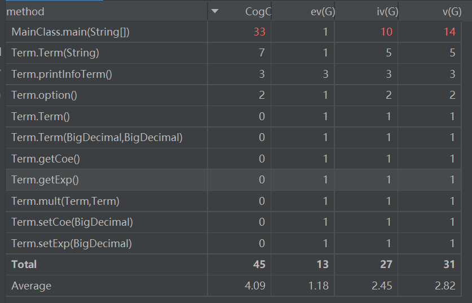Click the red CogC value 33

pyautogui.click(x=259, y=32)
